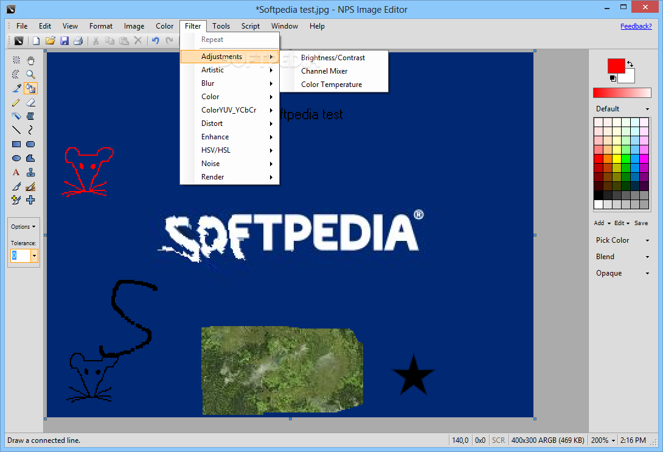663x452 pixels.
Task: Click the red foreground color swatch
Action: 616,66
